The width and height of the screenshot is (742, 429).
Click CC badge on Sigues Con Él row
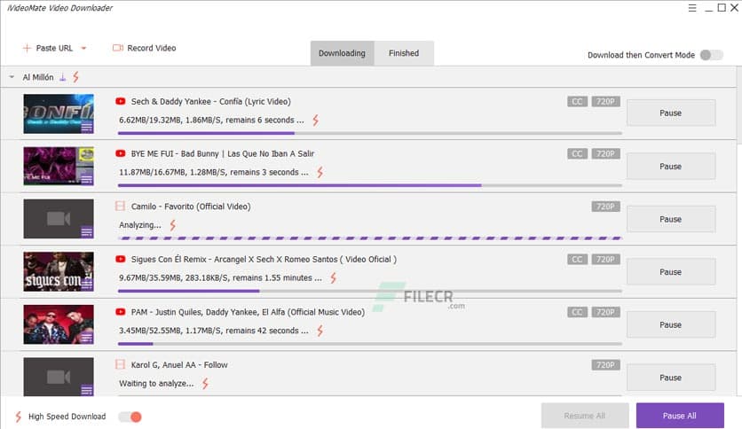point(577,260)
